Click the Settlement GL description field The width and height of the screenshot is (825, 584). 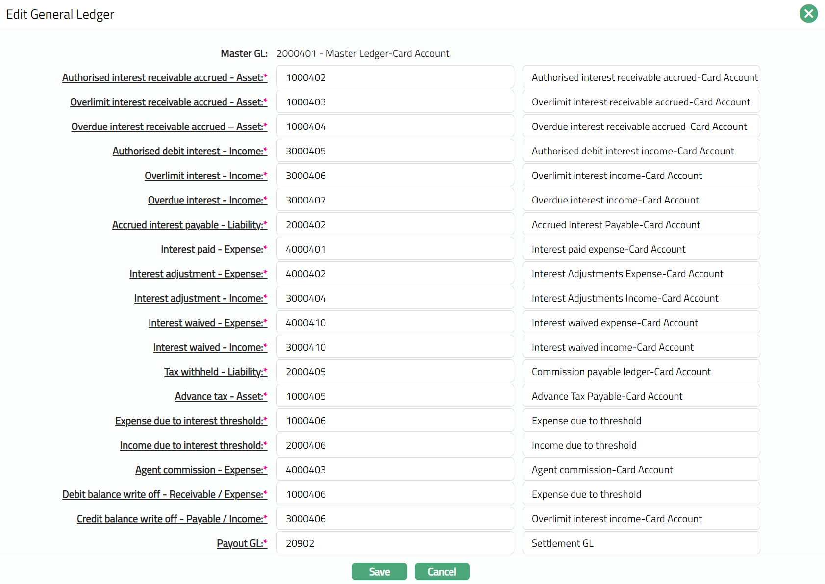click(x=641, y=543)
